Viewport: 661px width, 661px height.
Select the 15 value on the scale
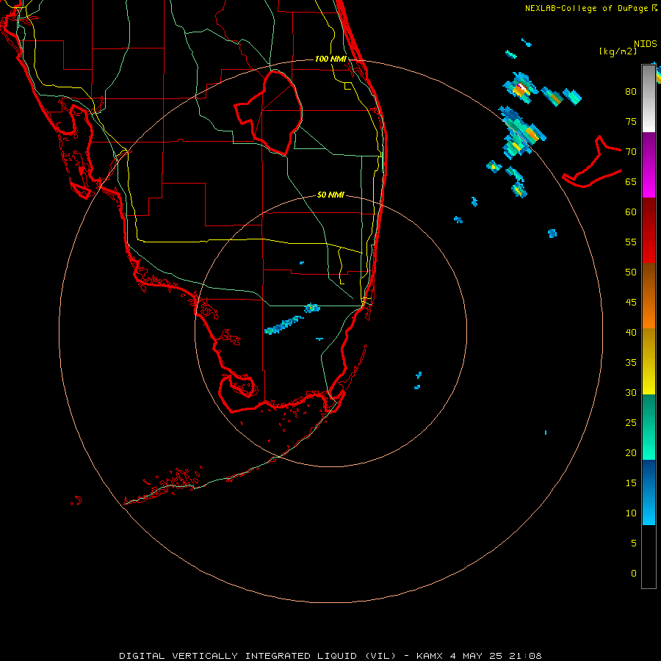[x=631, y=483]
